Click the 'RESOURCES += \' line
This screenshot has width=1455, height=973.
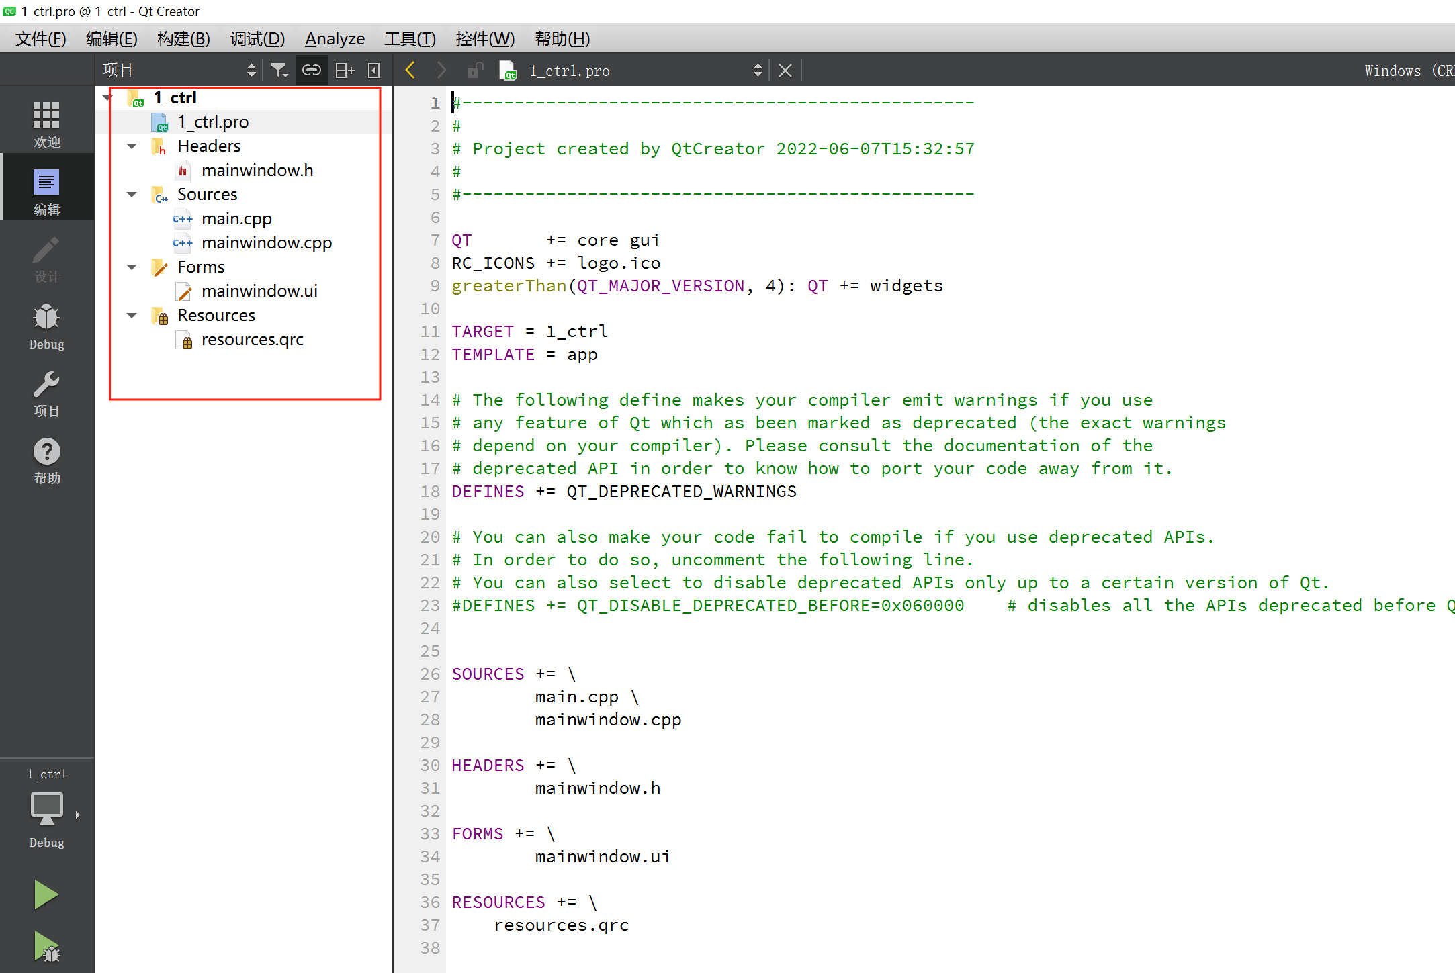[525, 902]
